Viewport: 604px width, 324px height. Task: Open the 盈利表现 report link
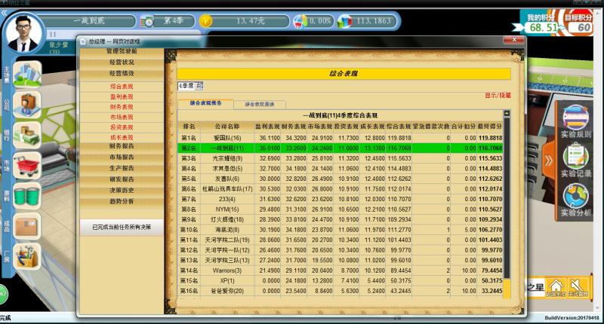122,96
